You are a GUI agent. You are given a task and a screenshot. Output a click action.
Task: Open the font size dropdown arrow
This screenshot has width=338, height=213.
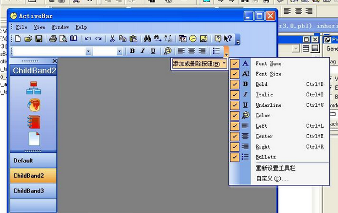pos(120,51)
